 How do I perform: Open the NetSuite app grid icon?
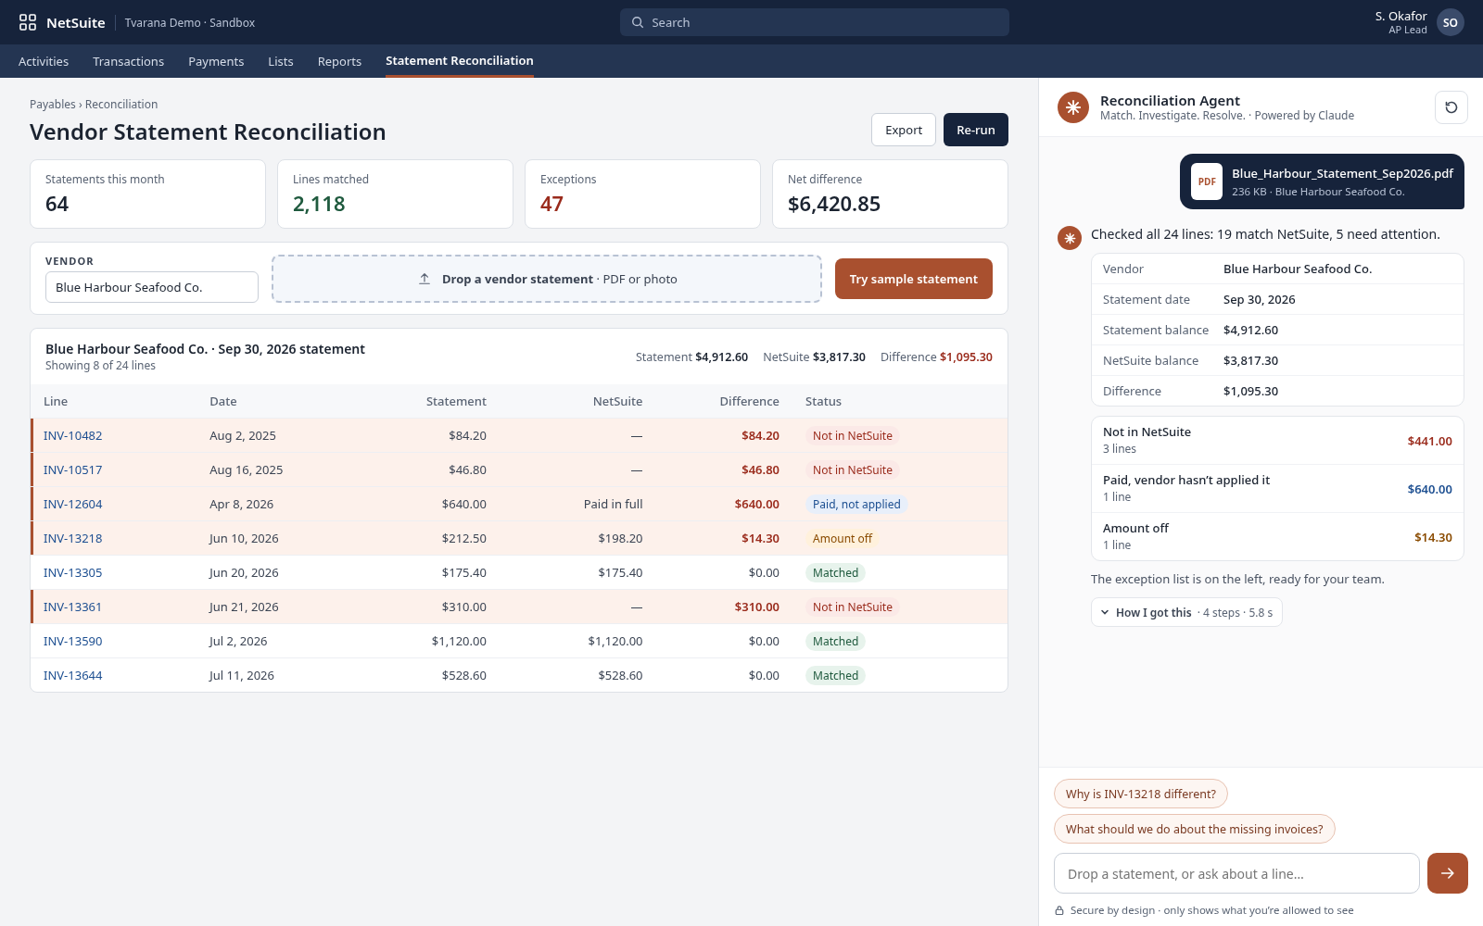pos(28,22)
